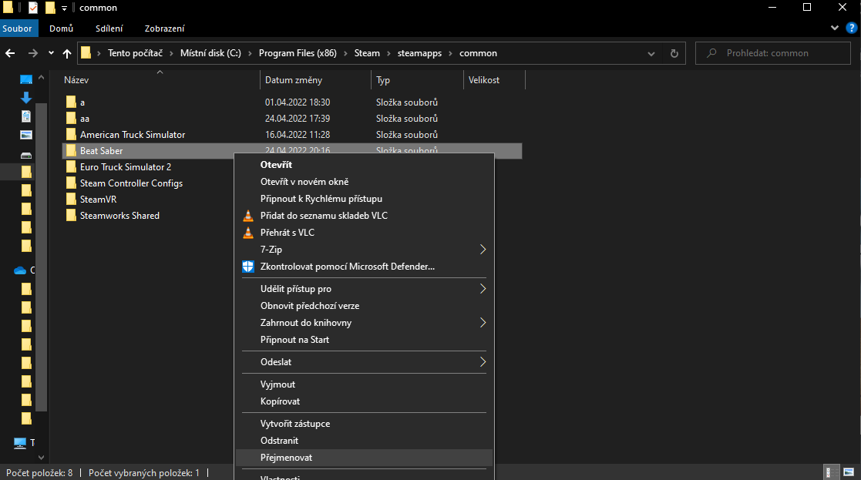Click the Desktop icon in navigation pane
The width and height of the screenshot is (861, 480).
coord(25,79)
